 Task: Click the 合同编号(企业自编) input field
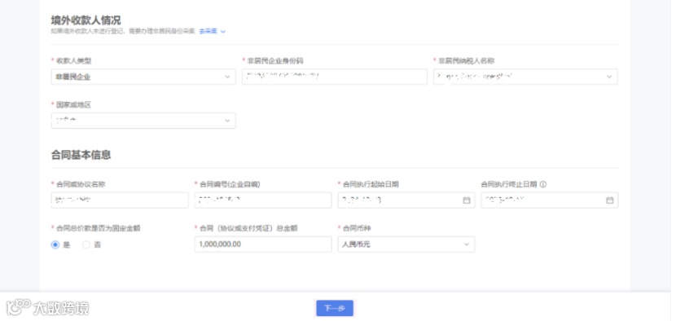click(263, 200)
